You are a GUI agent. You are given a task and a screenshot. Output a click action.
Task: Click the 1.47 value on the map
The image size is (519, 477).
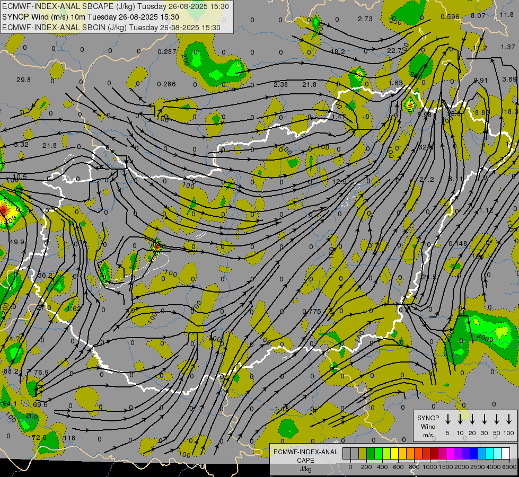[x=339, y=117]
